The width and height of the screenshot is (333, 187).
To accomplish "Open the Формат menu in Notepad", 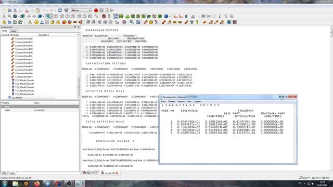I will pyautogui.click(x=181, y=102).
